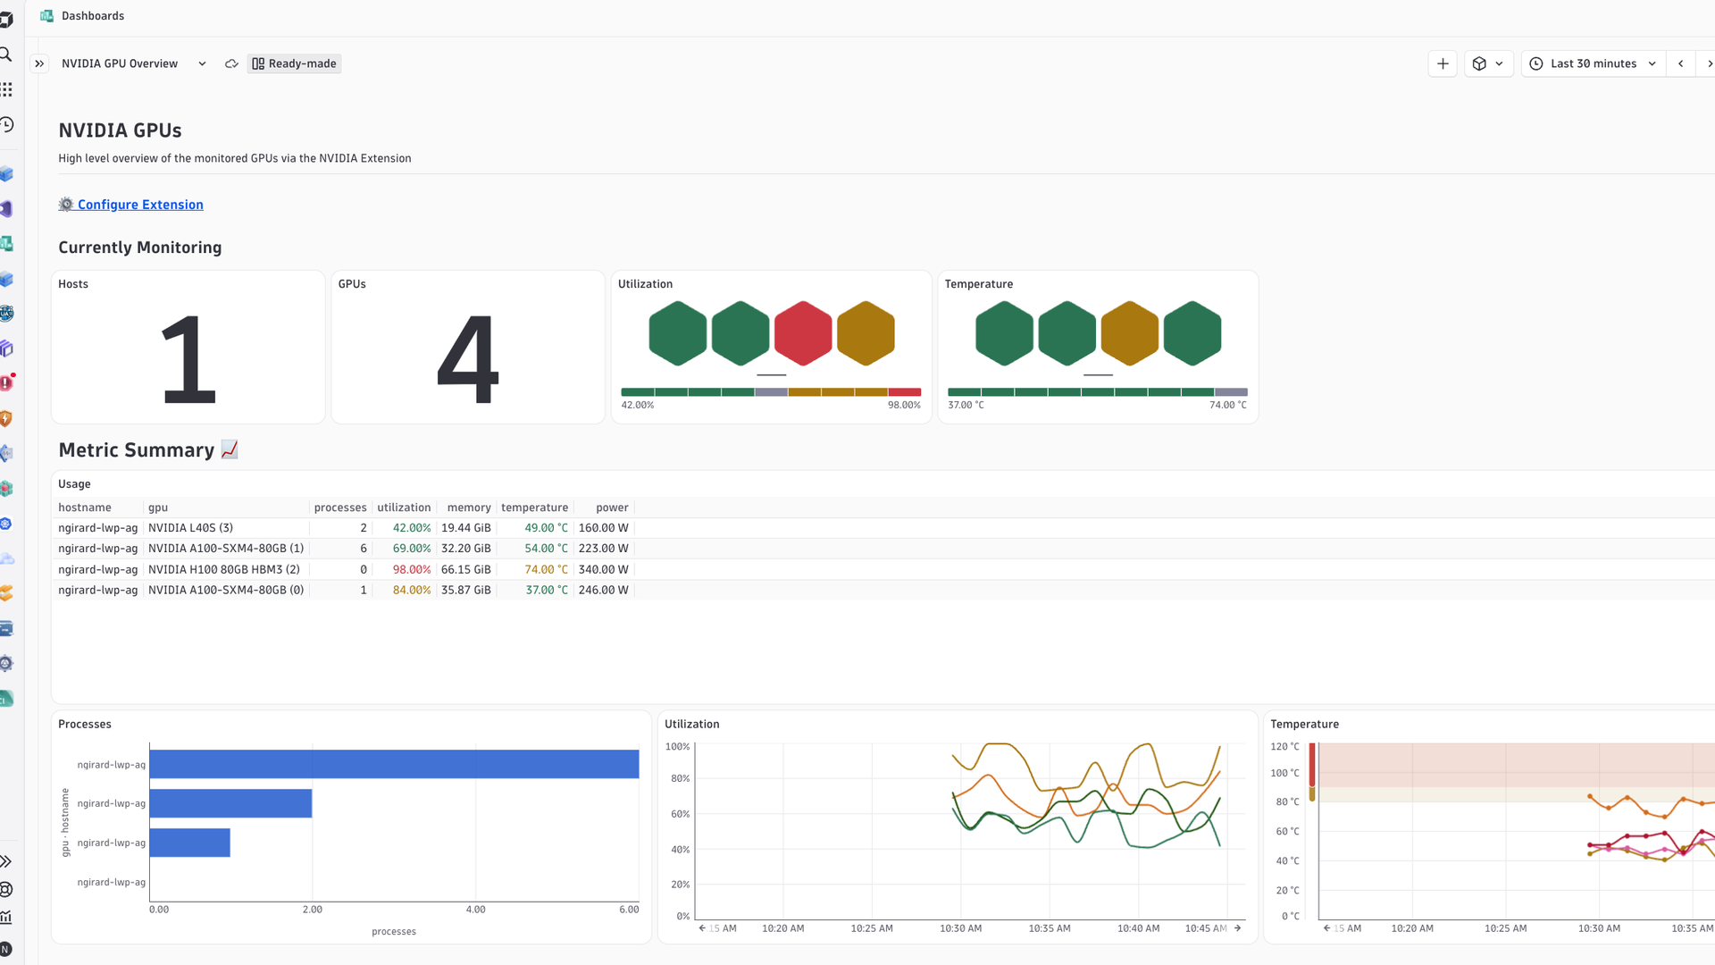Expand the left sidebar with the bottom double-chevron
This screenshot has width=1715, height=965.
tap(5, 861)
